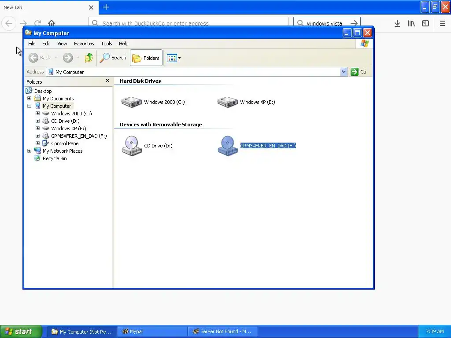This screenshot has width=451, height=338.
Task: Click the Start button
Action: coord(21,331)
